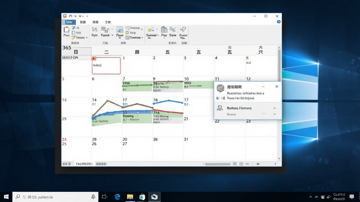Show hidden system tray icons
The height and width of the screenshot is (202, 360).
pyautogui.click(x=310, y=197)
